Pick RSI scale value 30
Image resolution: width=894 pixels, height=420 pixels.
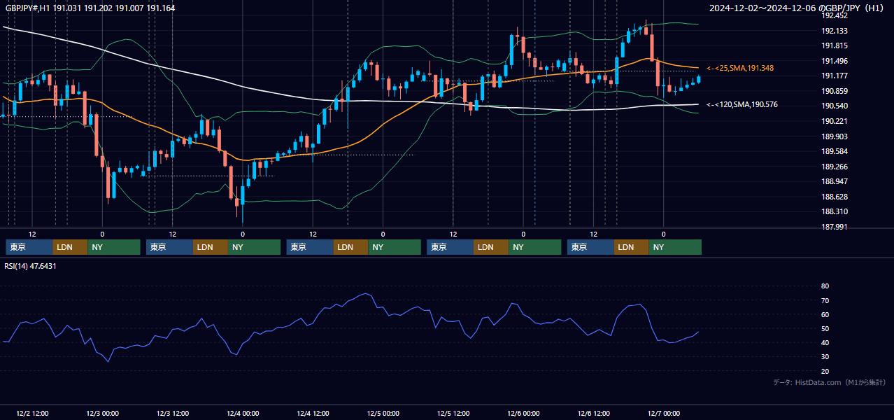pos(825,357)
